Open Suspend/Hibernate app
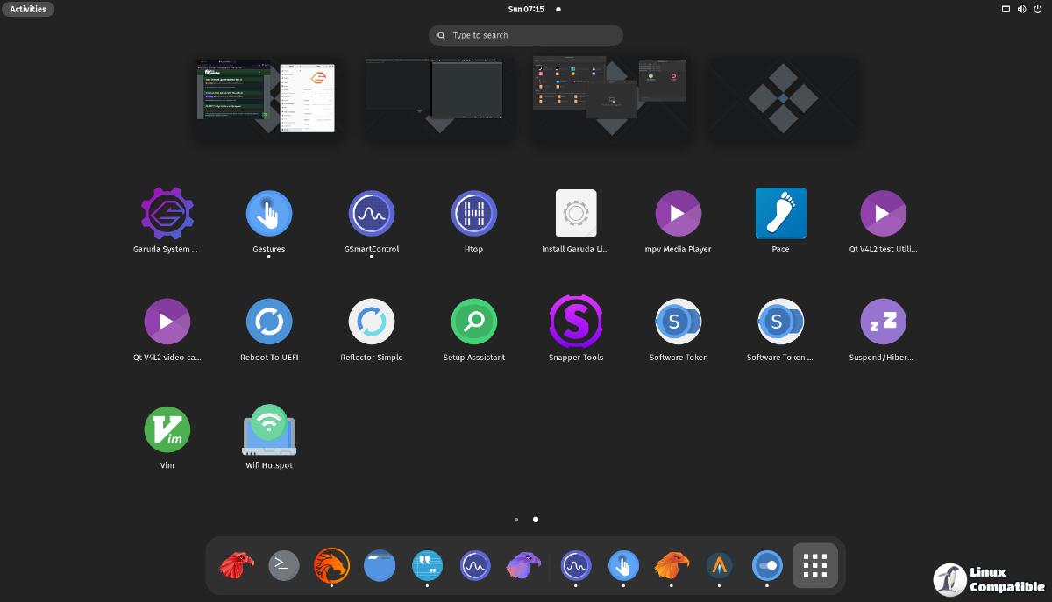This screenshot has height=602, width=1052. (x=882, y=322)
